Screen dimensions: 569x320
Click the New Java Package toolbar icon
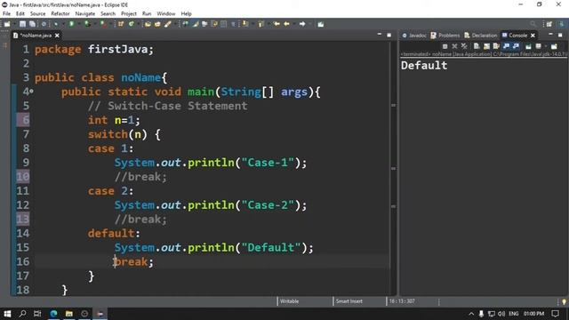pyautogui.click(x=121, y=24)
